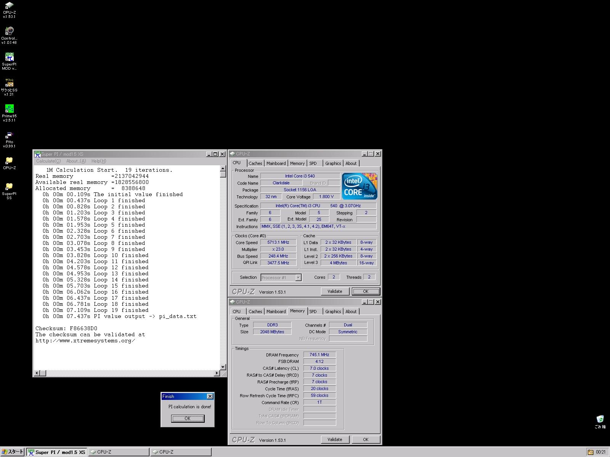The width and height of the screenshot is (610, 457).
Task: Select the Super PI / mod1.5 XS taskbar button
Action: pyautogui.click(x=57, y=452)
